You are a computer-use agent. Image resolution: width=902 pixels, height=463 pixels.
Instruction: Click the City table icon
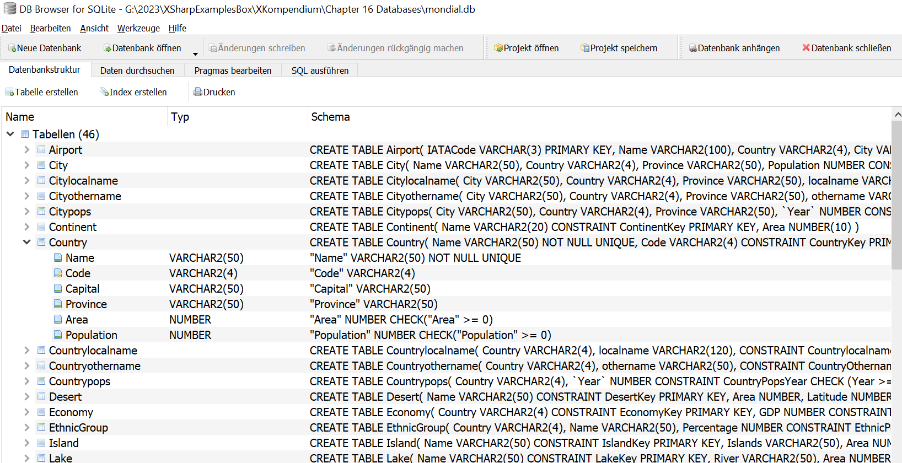(x=41, y=165)
